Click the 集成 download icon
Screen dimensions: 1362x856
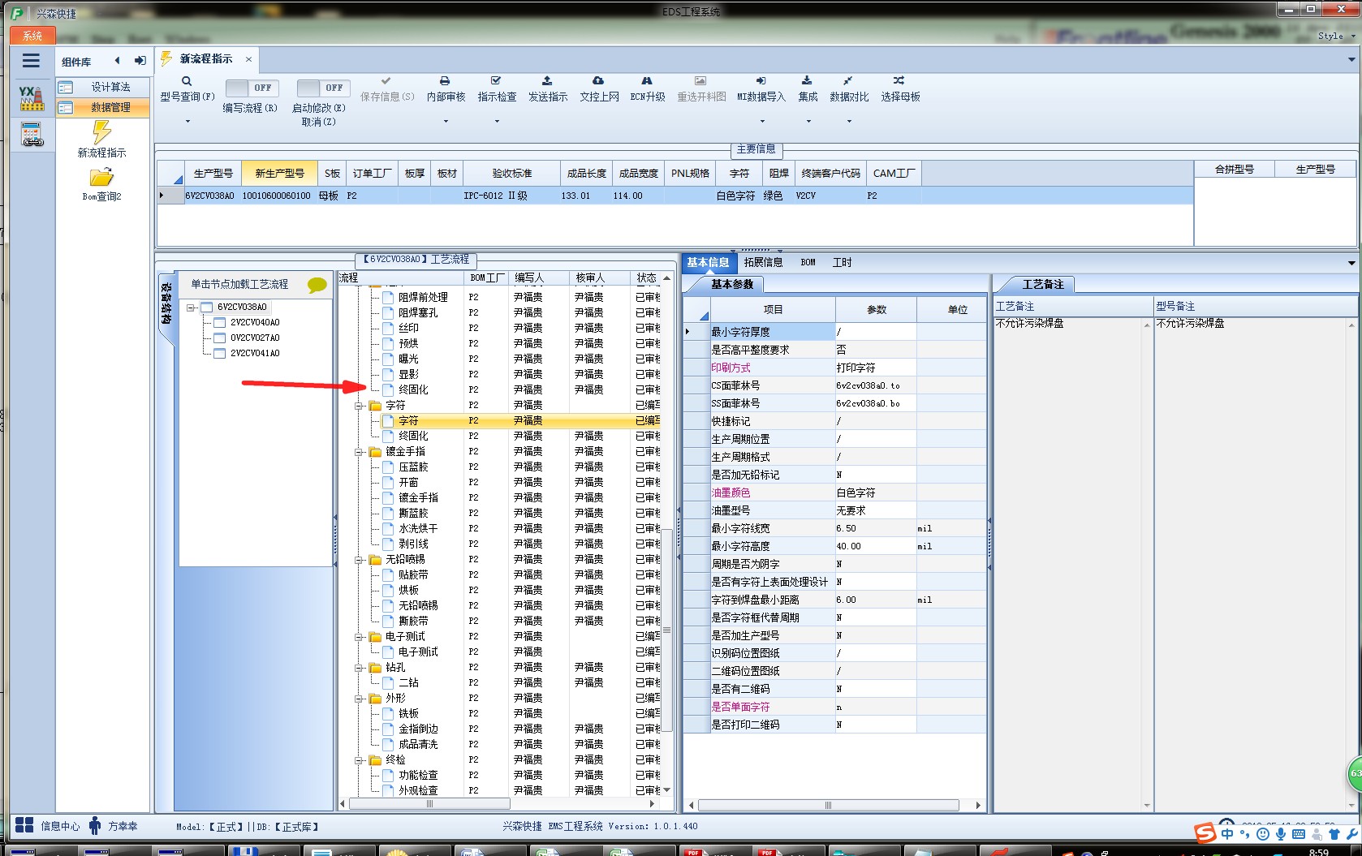(807, 81)
